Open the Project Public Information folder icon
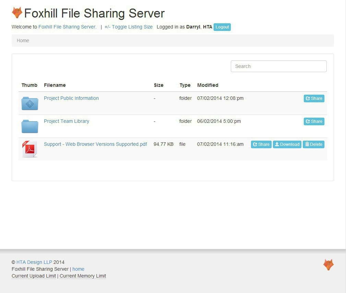The image size is (346, 293). (29, 103)
